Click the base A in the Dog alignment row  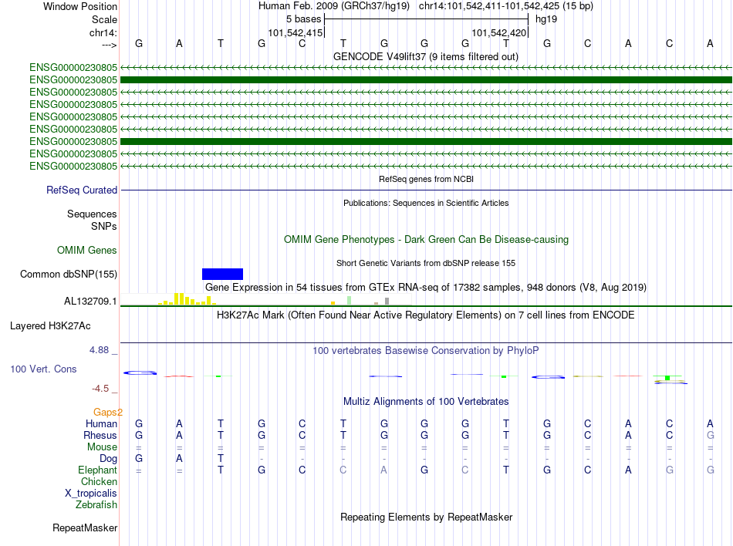pos(180,459)
